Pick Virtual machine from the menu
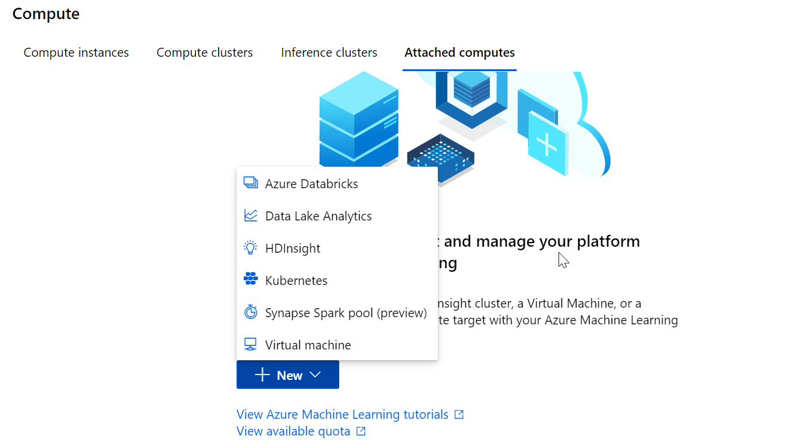Viewport: 804px width, 448px height. coord(337,345)
